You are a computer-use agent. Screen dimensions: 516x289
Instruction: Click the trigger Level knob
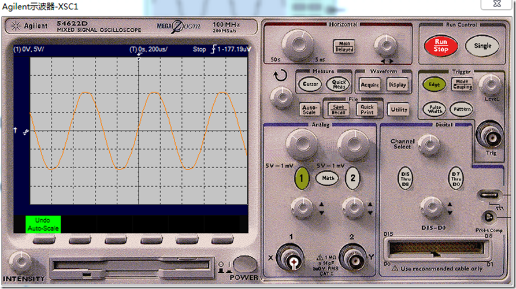coord(491,84)
